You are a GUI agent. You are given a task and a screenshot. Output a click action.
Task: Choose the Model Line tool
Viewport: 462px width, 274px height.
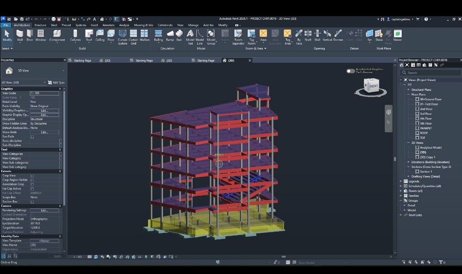point(200,37)
